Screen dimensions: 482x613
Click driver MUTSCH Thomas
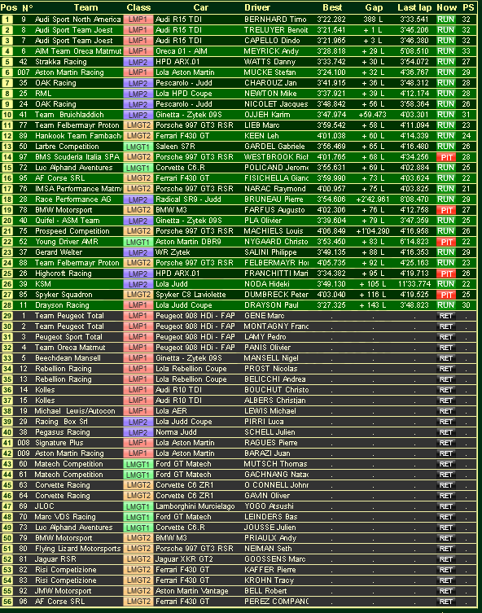pyautogui.click(x=275, y=463)
